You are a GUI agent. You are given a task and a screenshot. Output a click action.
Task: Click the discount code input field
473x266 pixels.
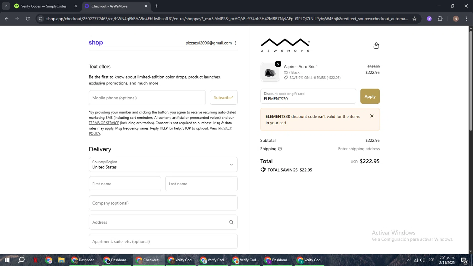tap(308, 96)
